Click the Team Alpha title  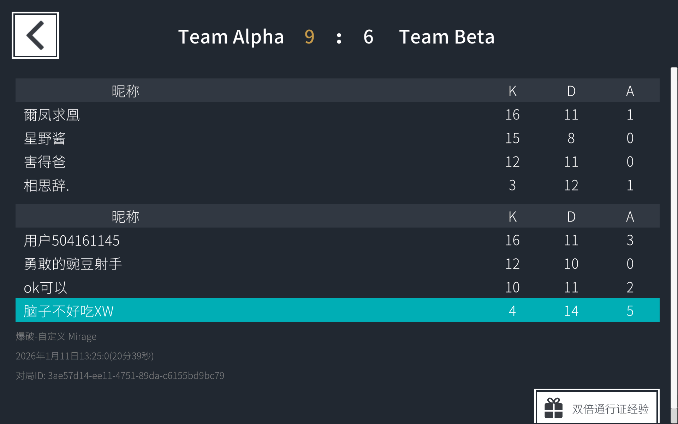pos(231,37)
